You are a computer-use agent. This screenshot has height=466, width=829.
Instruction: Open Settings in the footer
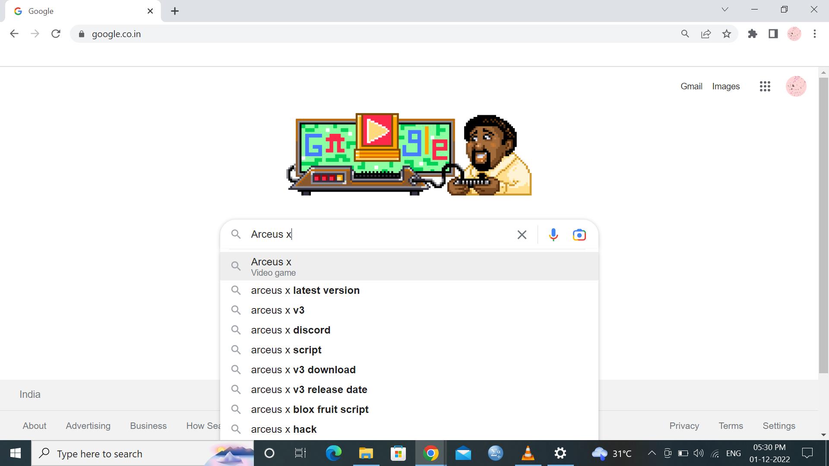point(779,426)
